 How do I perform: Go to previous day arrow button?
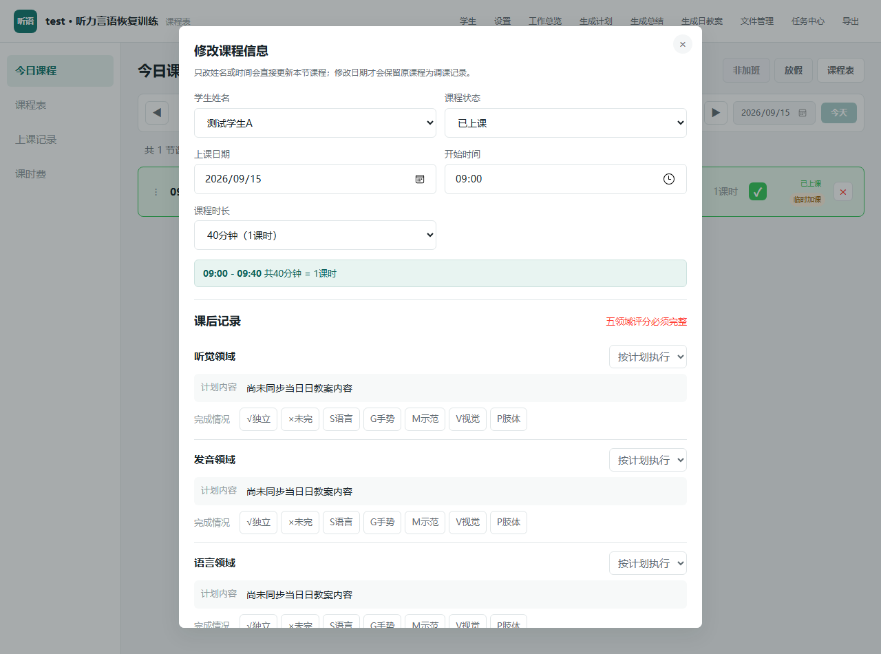click(x=157, y=112)
